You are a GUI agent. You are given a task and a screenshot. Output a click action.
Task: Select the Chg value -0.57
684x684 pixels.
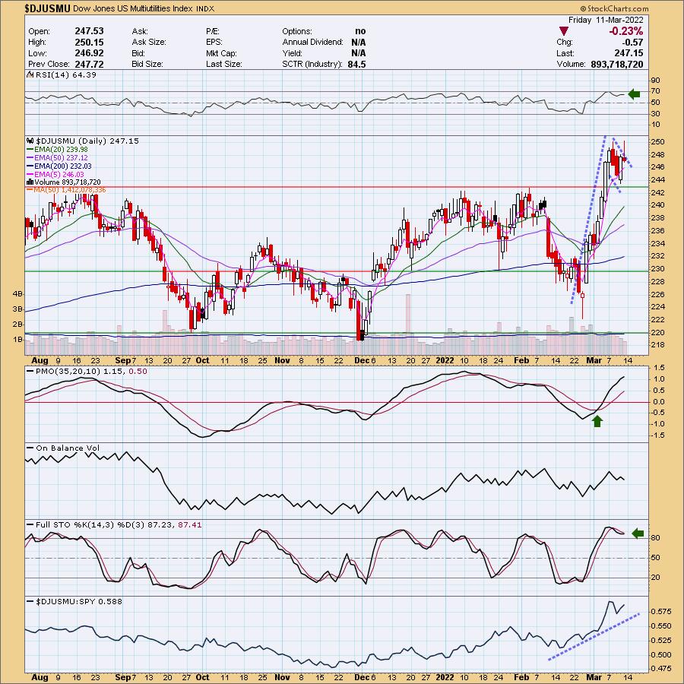632,42
